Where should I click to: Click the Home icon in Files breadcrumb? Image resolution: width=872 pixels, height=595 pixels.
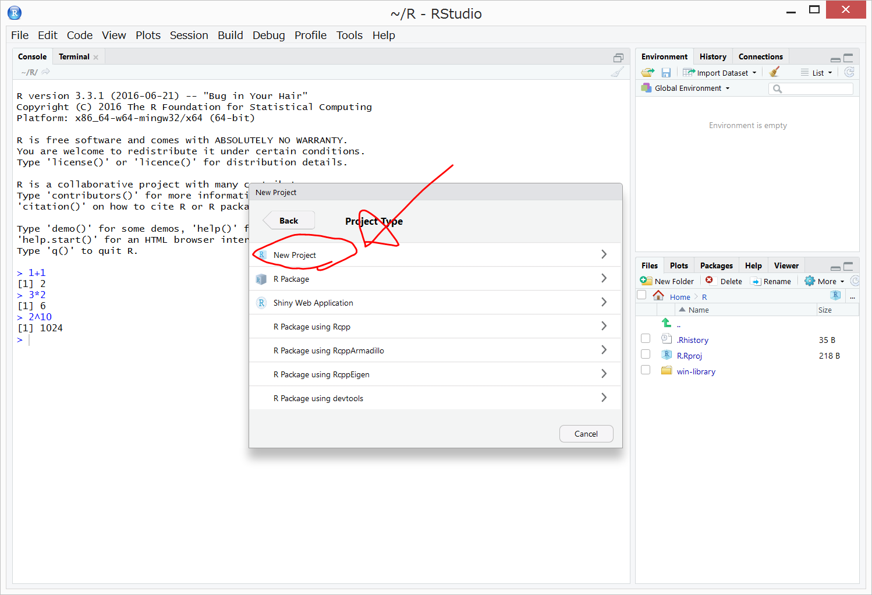(x=658, y=296)
